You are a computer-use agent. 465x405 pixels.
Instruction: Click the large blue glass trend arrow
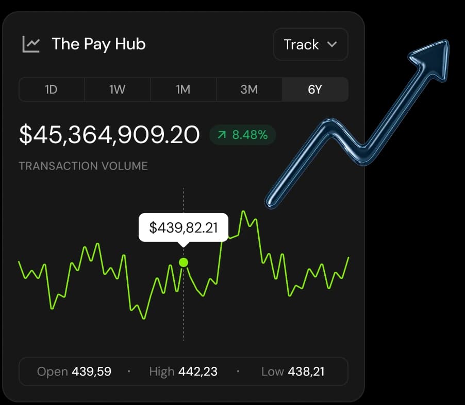tap(361, 124)
